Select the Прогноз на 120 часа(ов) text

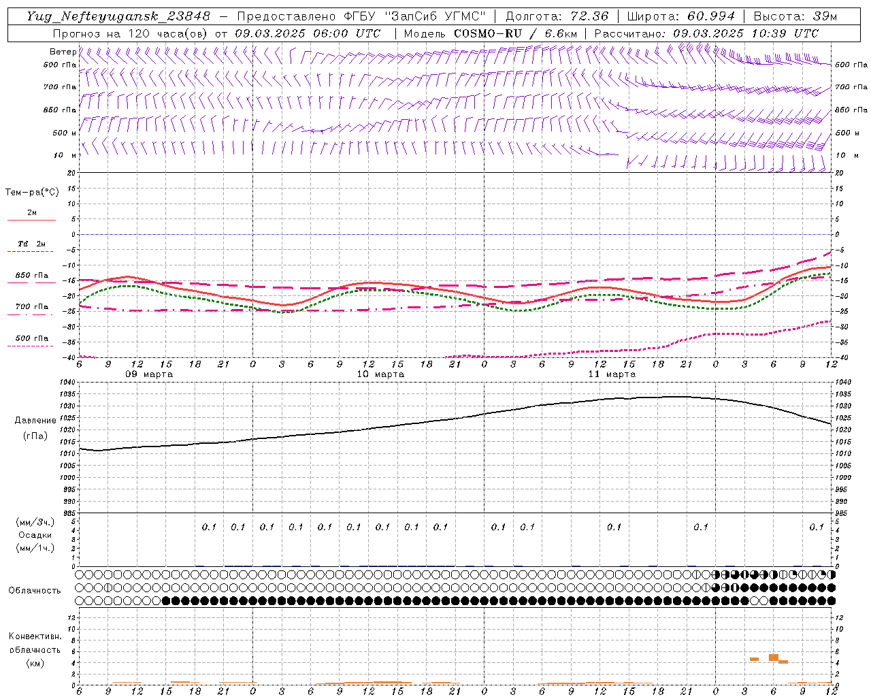click(x=131, y=33)
